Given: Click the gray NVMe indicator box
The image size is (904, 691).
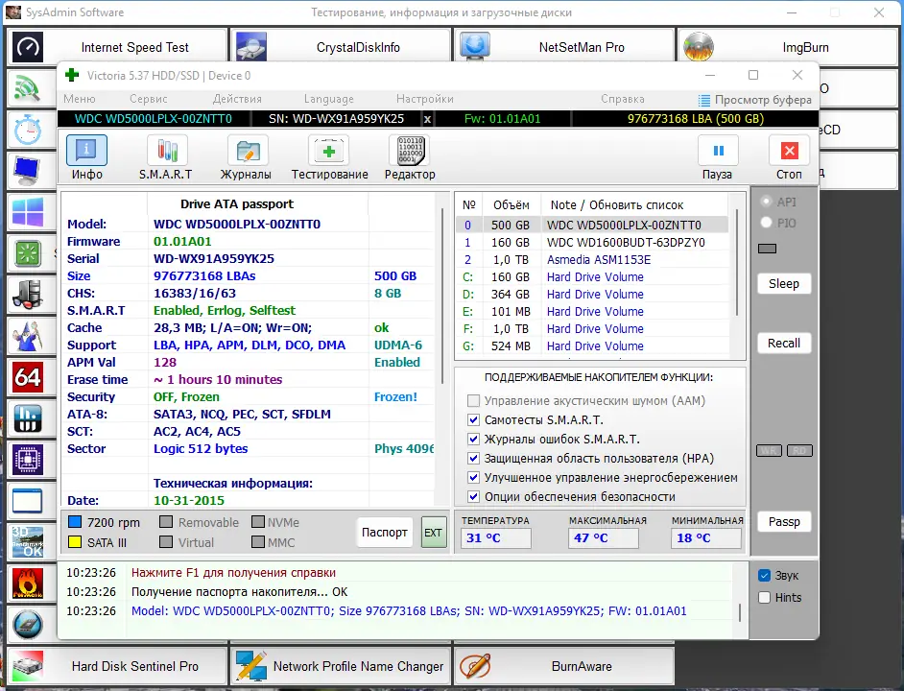Looking at the screenshot, I should click(258, 522).
